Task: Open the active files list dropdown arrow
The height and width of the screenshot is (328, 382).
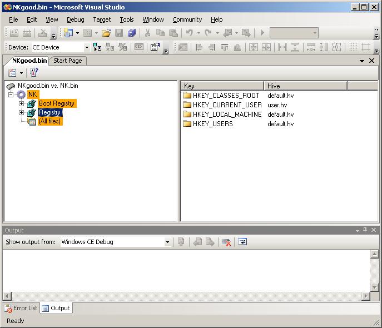Action: (x=362, y=61)
